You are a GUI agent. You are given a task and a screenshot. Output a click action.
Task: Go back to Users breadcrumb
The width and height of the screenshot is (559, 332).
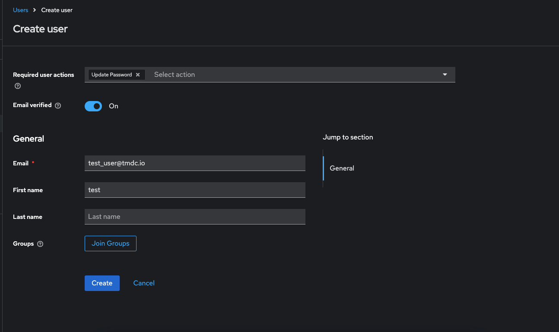21,10
